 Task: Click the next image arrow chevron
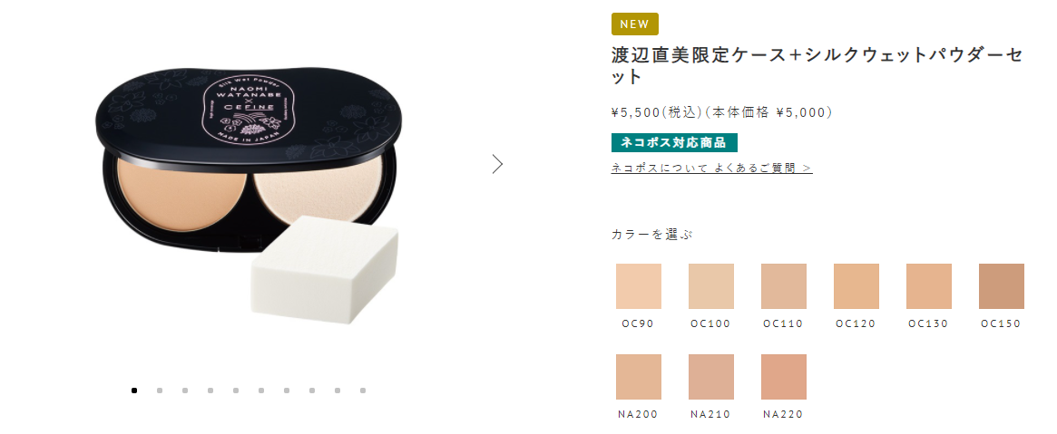pyautogui.click(x=497, y=164)
